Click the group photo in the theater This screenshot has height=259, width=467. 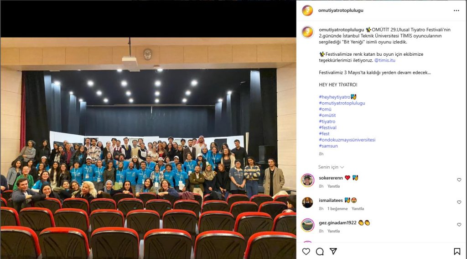tap(148, 148)
